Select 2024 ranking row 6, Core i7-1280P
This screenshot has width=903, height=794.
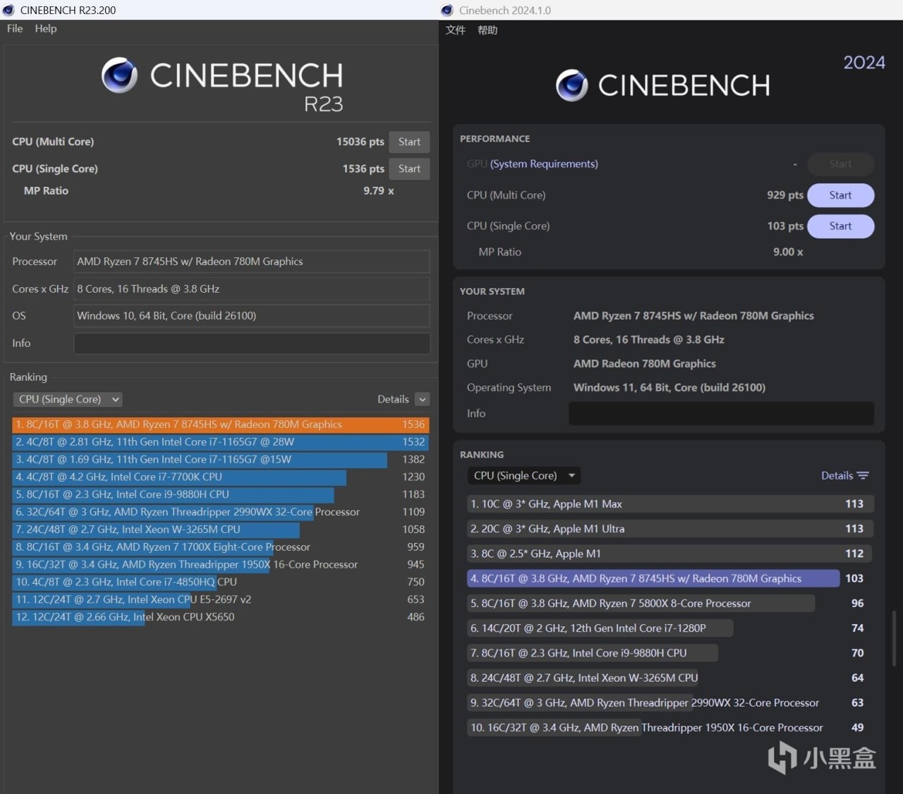(x=670, y=628)
